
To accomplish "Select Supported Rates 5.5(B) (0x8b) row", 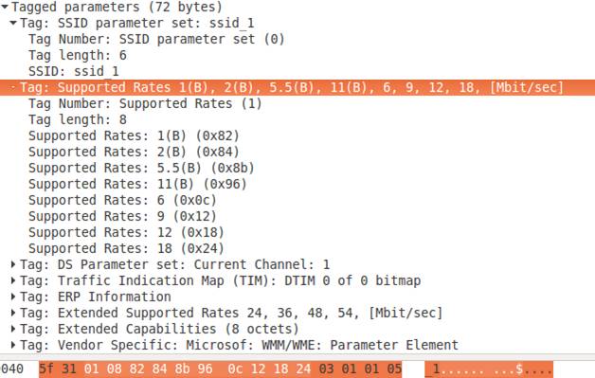I will pos(141,168).
